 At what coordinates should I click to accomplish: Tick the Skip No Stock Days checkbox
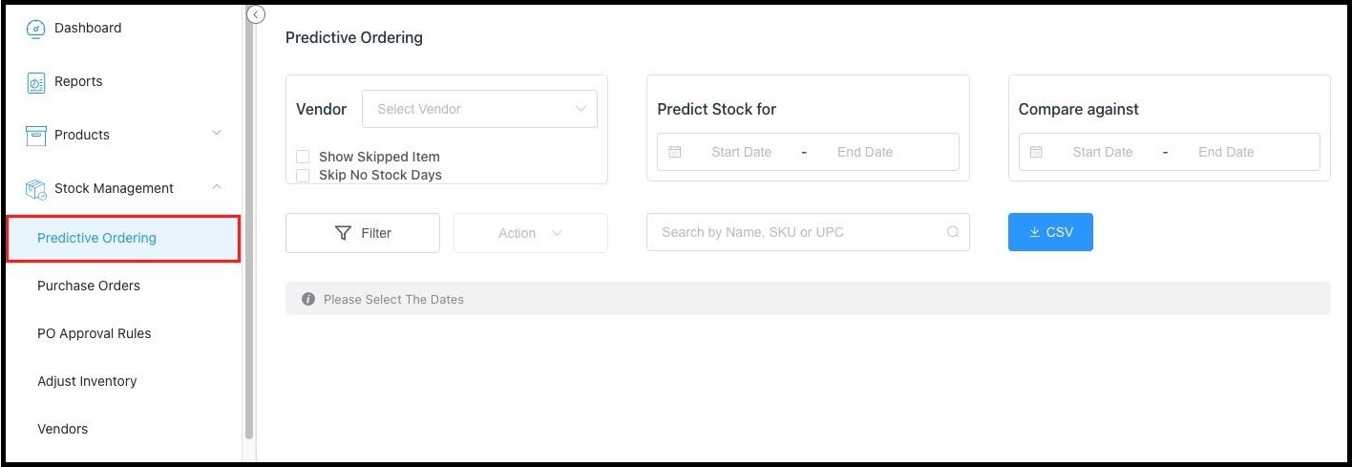[303, 176]
